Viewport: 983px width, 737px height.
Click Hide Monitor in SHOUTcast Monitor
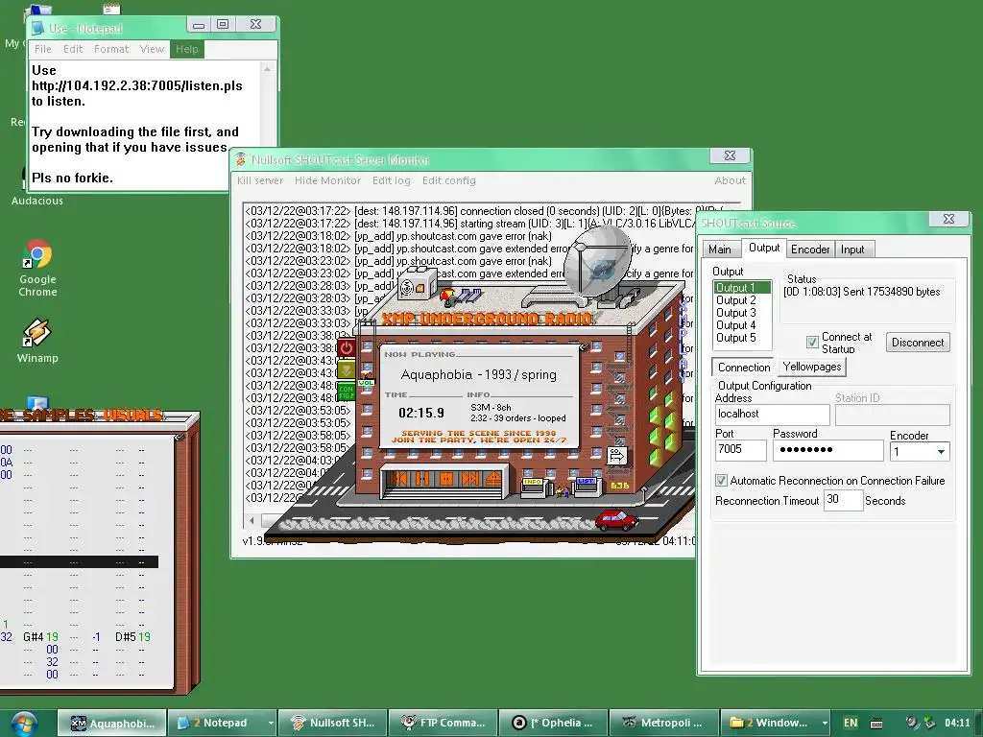point(328,180)
